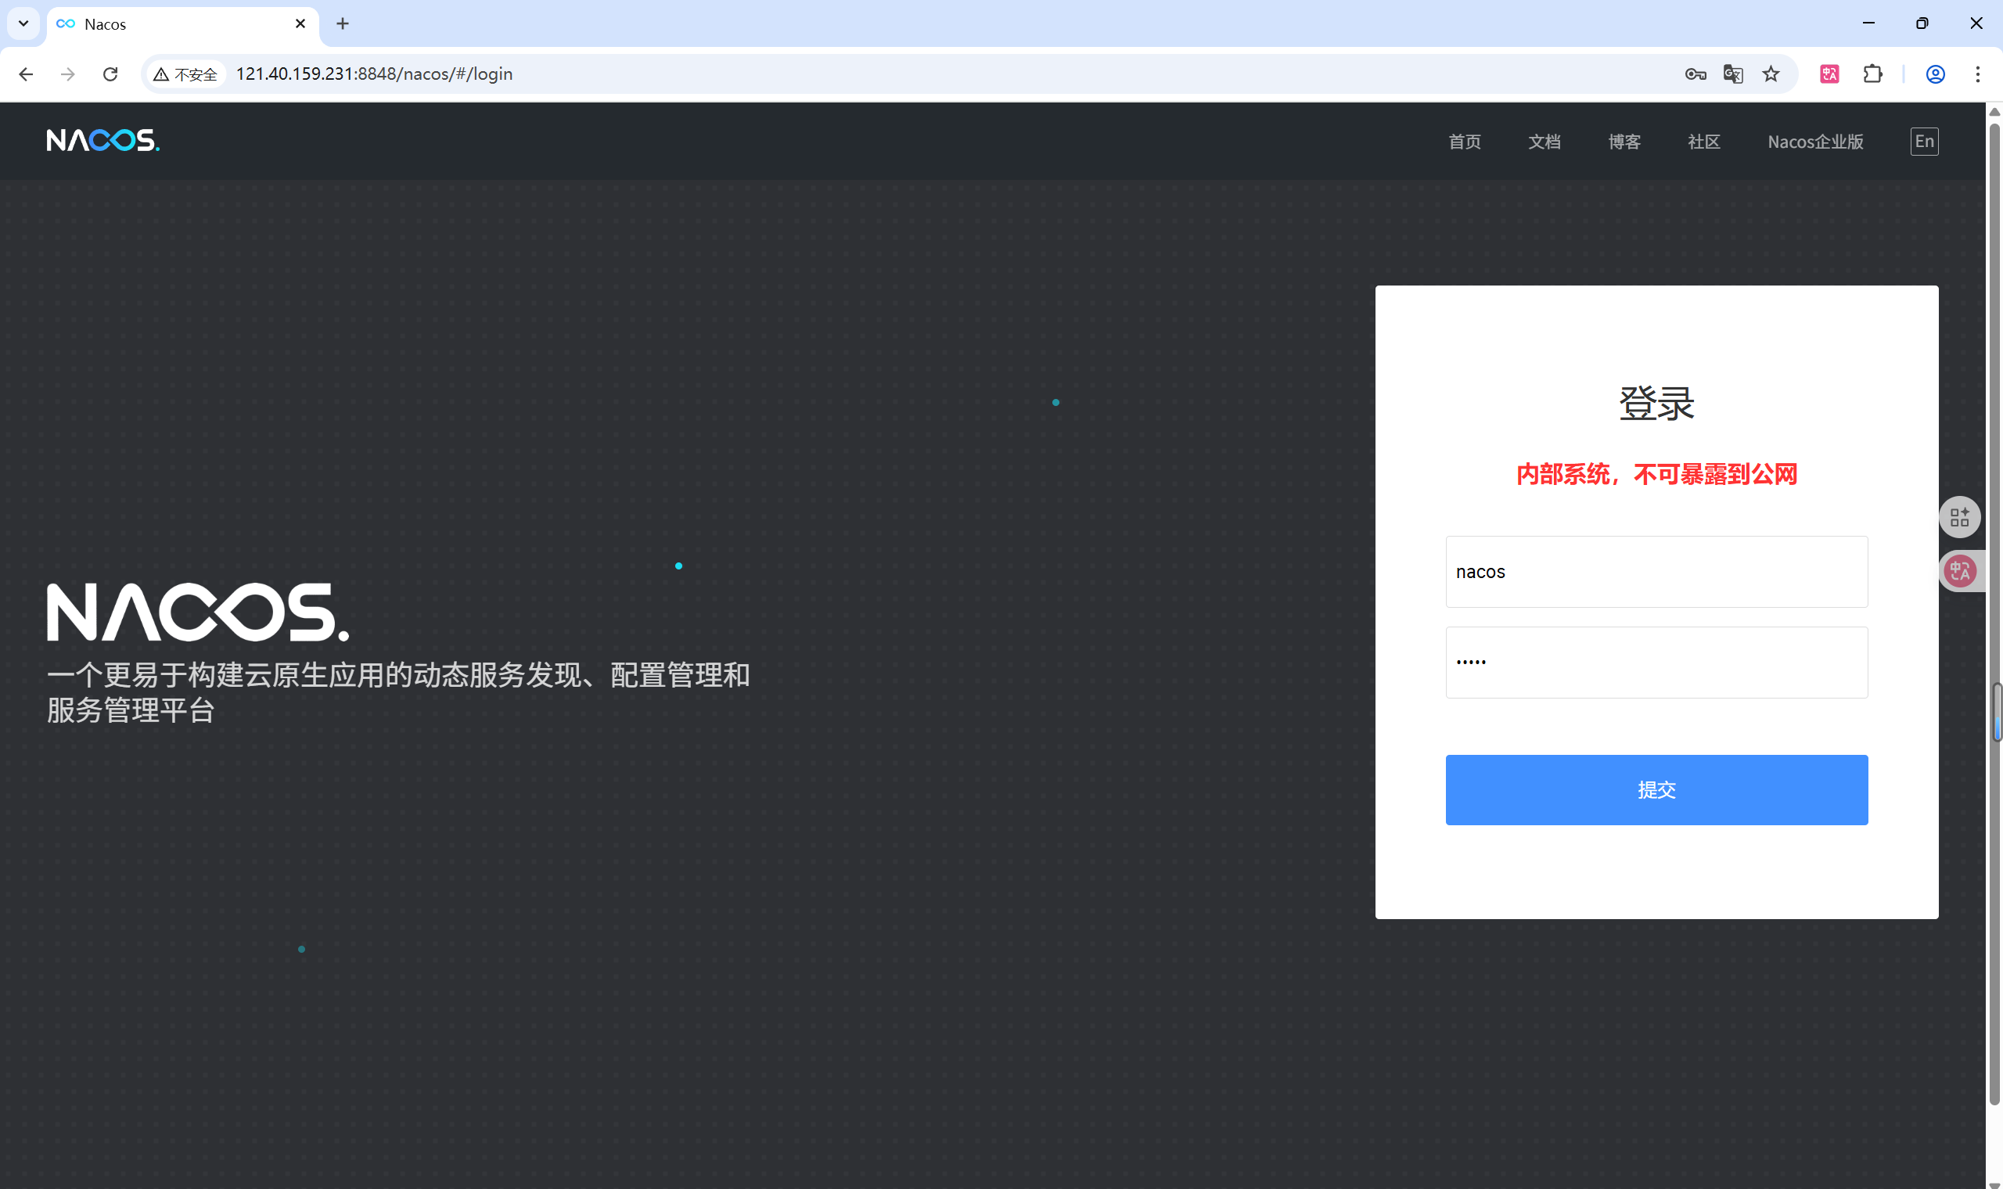Click the 不安全 site info chip

click(x=187, y=74)
